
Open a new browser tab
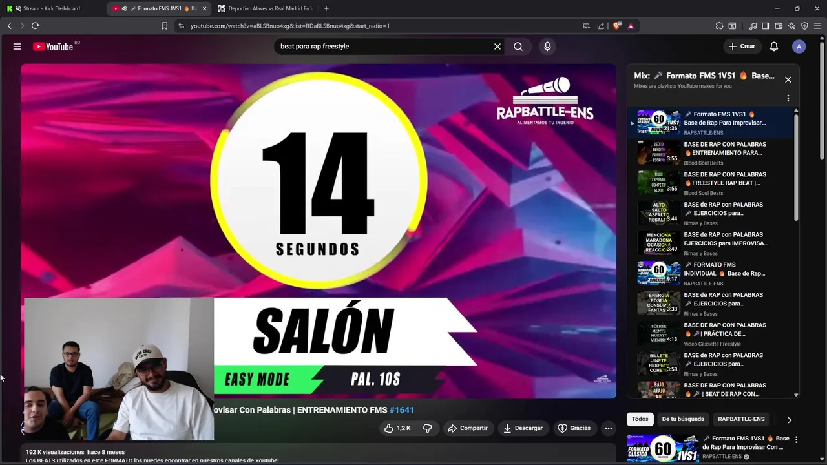click(326, 8)
